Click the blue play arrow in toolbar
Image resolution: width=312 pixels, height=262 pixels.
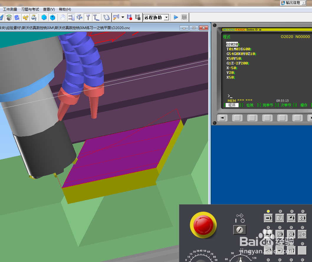(x=176, y=17)
